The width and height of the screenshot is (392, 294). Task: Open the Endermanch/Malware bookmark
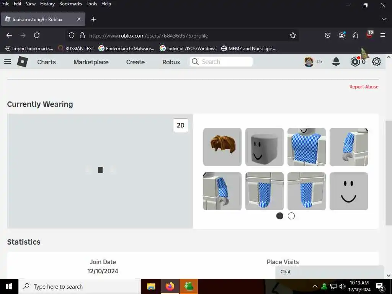(x=126, y=49)
